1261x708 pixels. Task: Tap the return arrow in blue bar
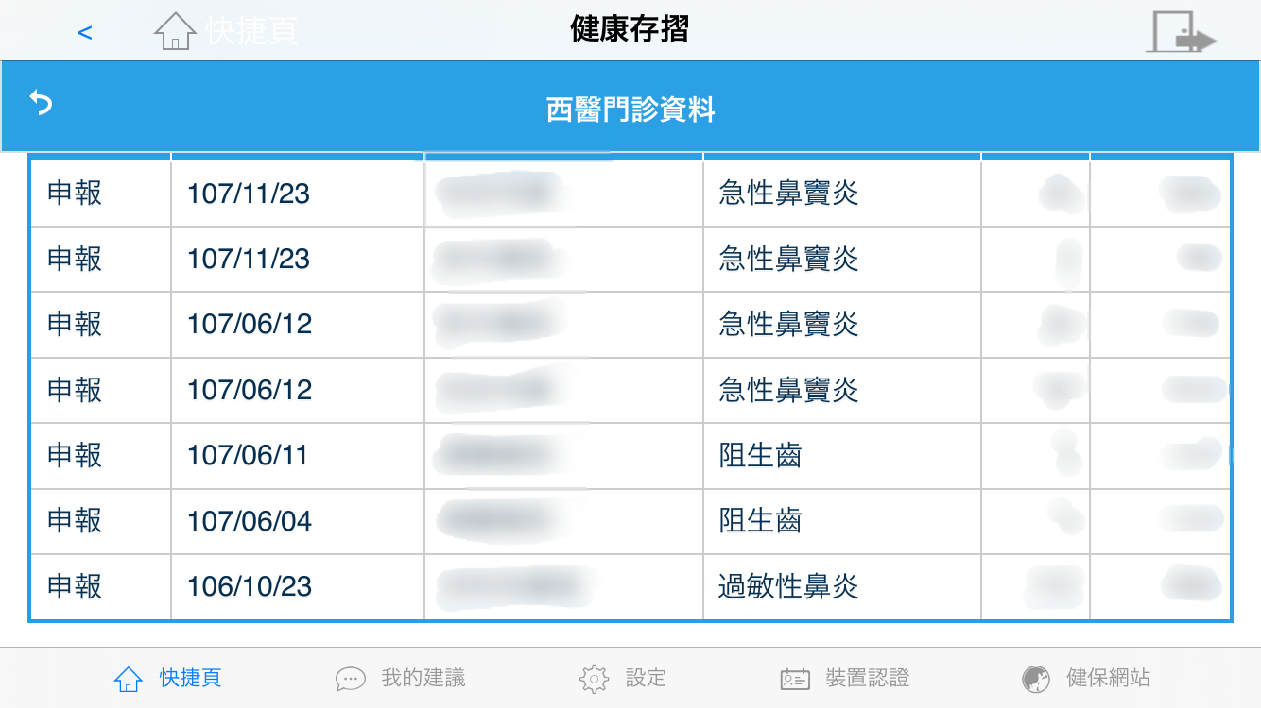[41, 102]
